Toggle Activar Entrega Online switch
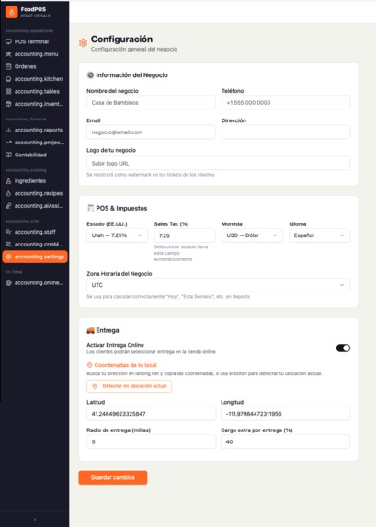This screenshot has width=376, height=527. point(343,349)
